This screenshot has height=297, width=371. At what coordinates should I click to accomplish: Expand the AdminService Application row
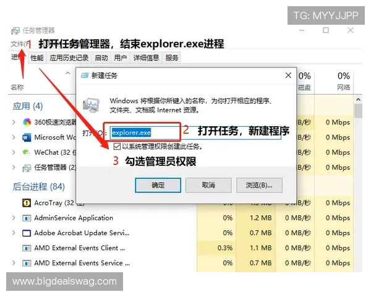click(x=14, y=218)
